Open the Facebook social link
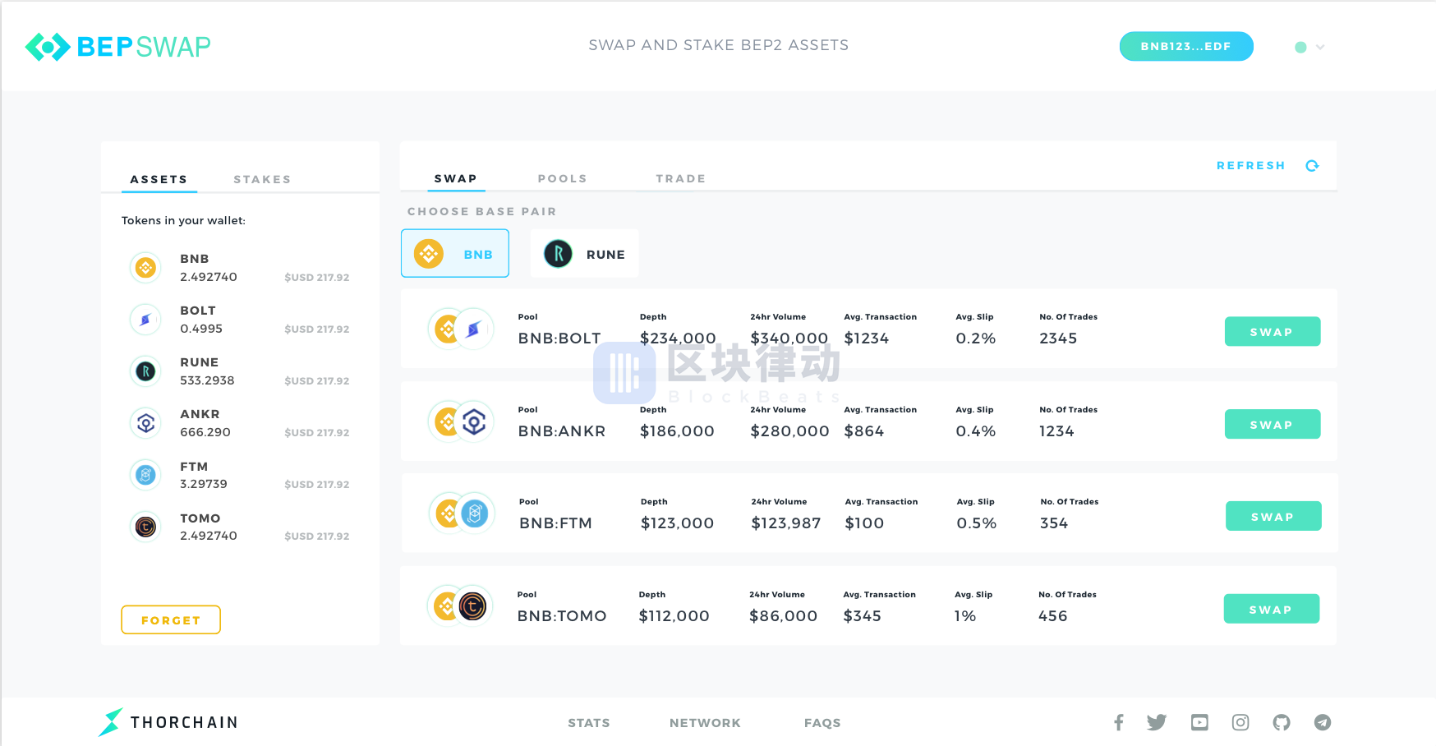This screenshot has width=1436, height=746. [1118, 722]
